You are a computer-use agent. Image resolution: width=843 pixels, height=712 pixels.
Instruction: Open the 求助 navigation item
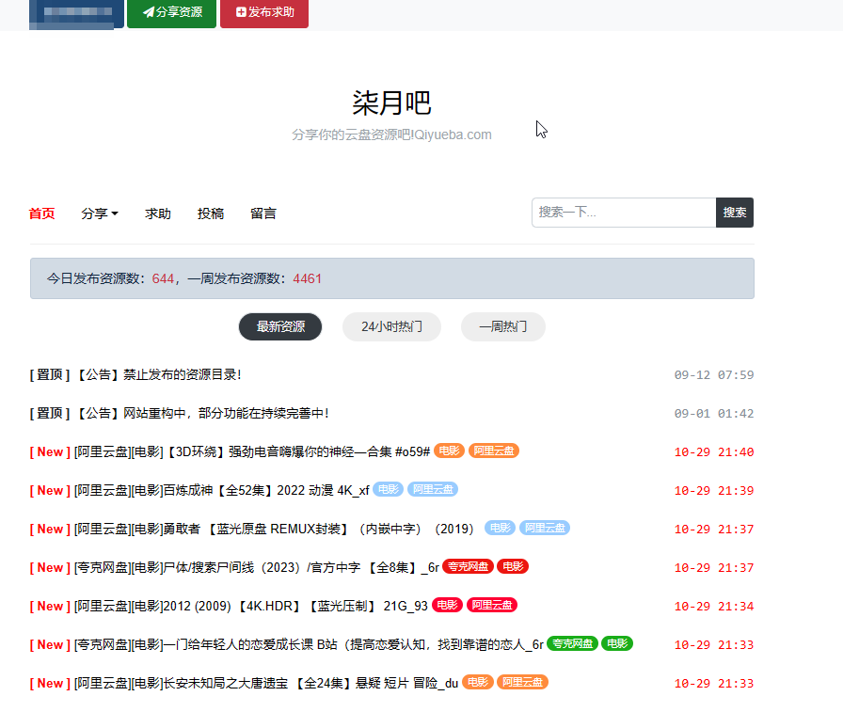pyautogui.click(x=157, y=214)
